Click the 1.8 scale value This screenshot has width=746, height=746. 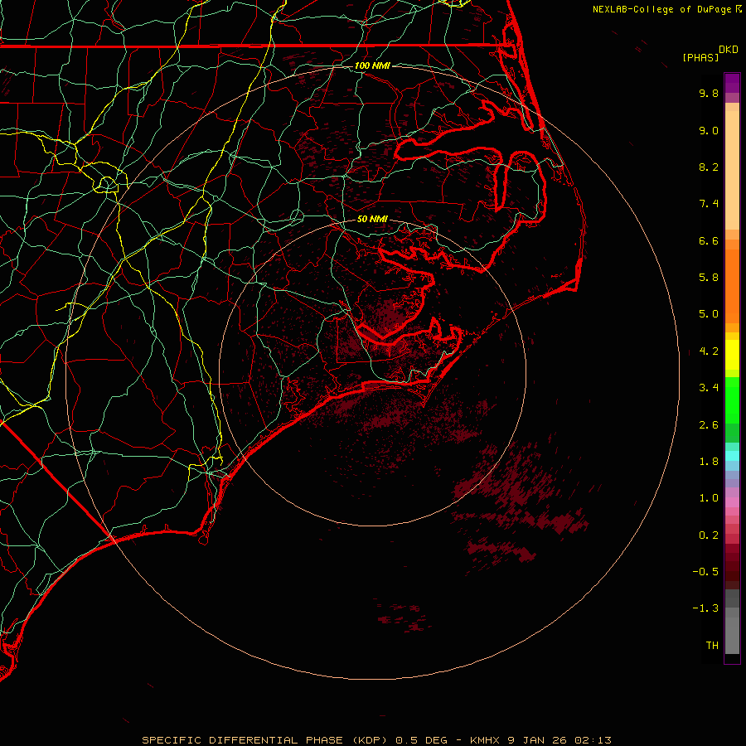(709, 462)
